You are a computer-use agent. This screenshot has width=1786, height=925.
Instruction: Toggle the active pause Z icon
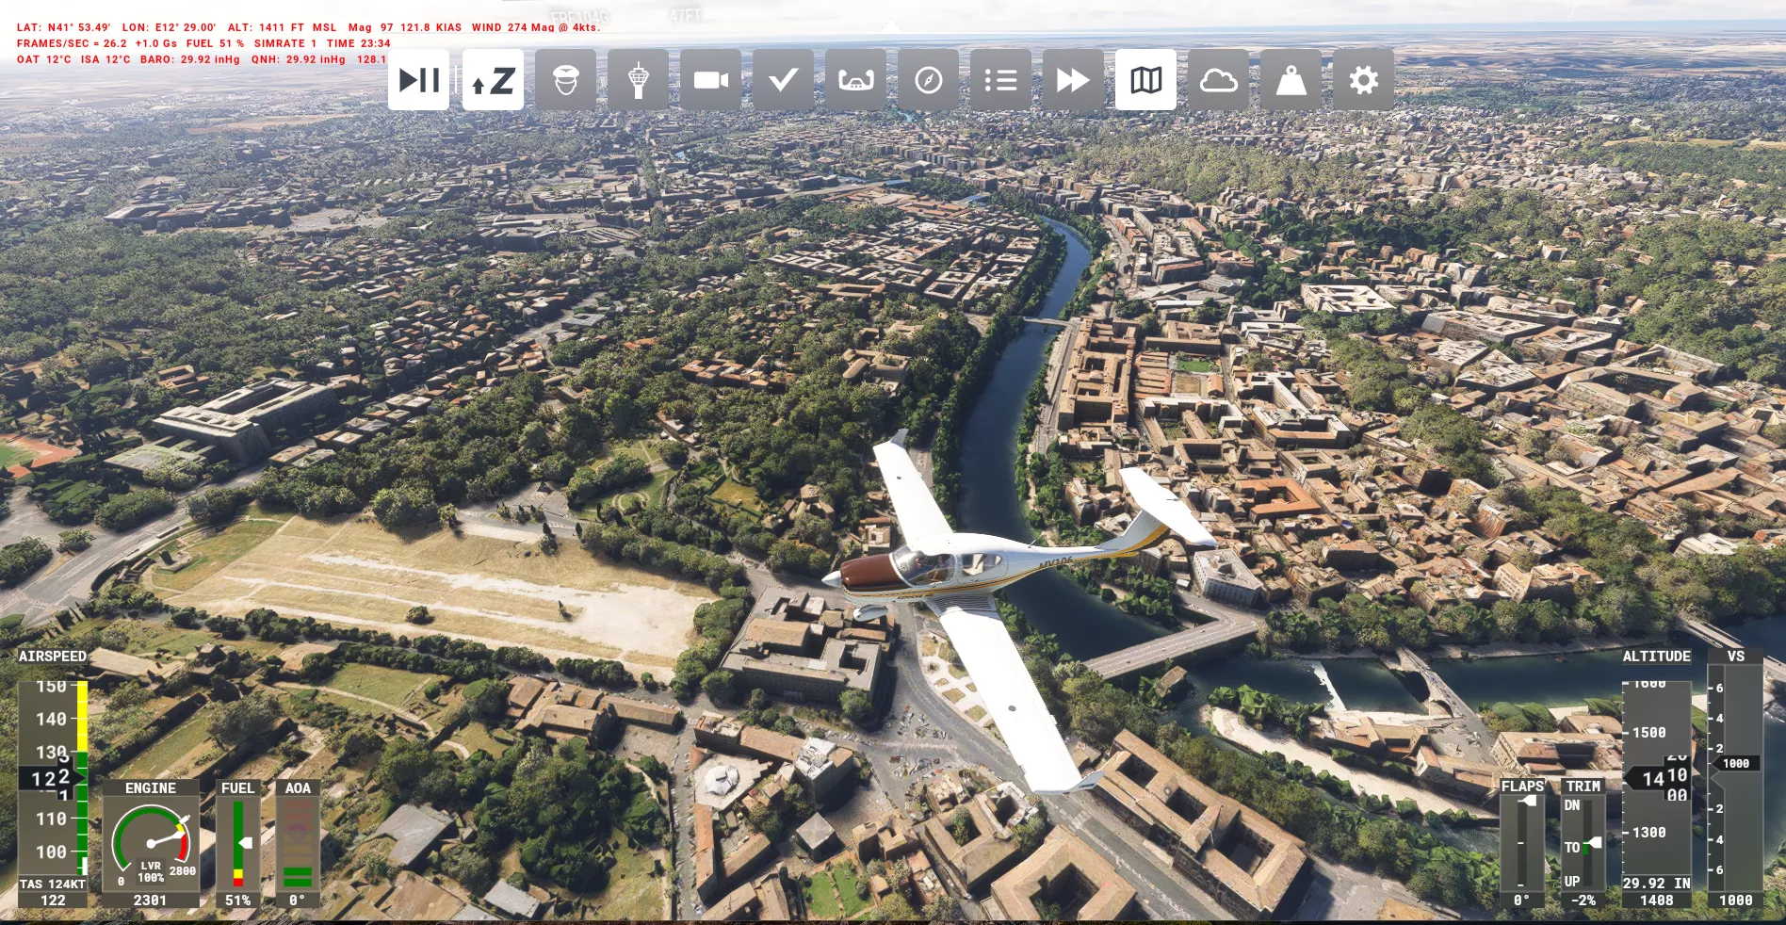pos(493,80)
